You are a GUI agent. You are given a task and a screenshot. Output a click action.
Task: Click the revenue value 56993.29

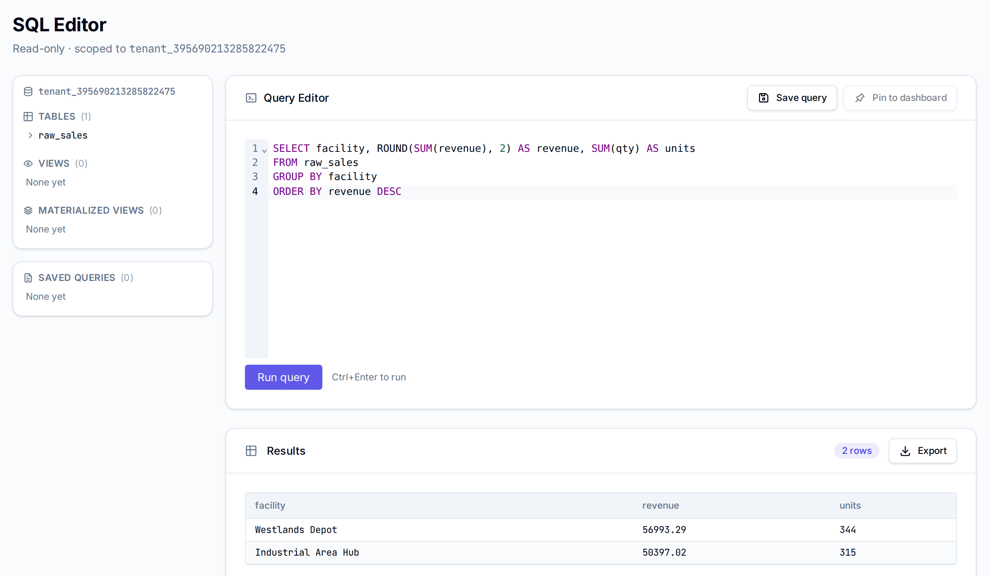[x=664, y=530]
